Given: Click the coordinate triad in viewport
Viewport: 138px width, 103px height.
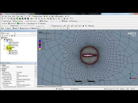Looking at the screenshot, I should tap(133, 76).
